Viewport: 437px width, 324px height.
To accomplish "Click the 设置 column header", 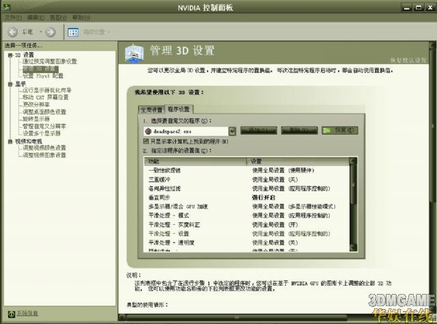I will [x=298, y=161].
